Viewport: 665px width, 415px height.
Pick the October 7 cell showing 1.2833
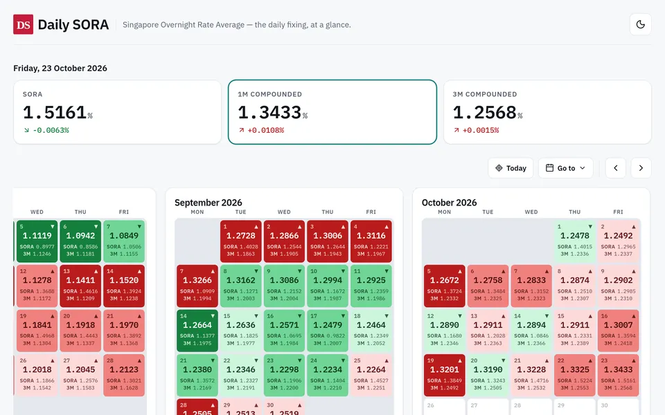[531, 286]
